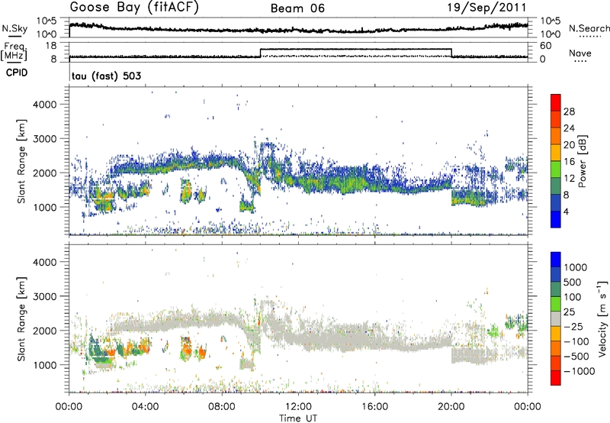Click "10^5" on the left noise axis
This screenshot has height=423, width=610.
point(47,21)
